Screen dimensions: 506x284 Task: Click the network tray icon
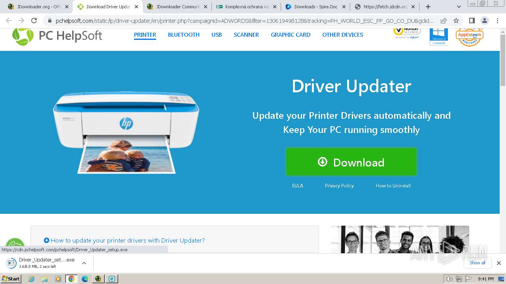point(459,279)
